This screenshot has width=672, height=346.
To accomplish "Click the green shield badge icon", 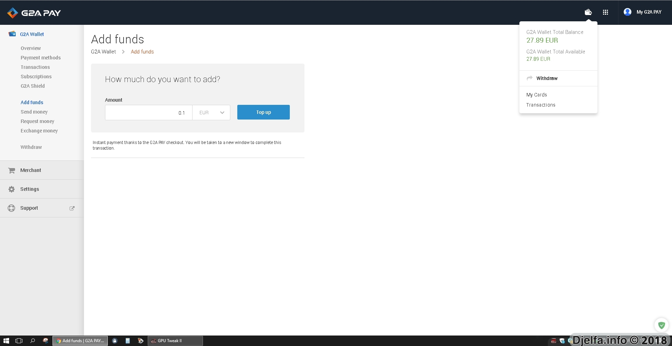I will 661,325.
